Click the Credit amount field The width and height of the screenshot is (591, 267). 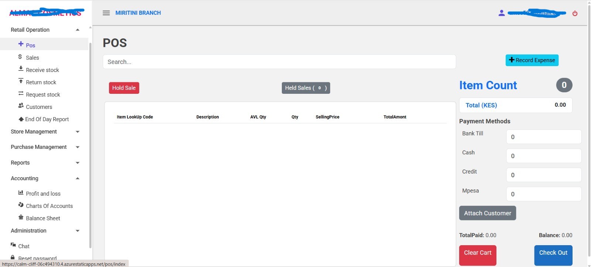544,175
